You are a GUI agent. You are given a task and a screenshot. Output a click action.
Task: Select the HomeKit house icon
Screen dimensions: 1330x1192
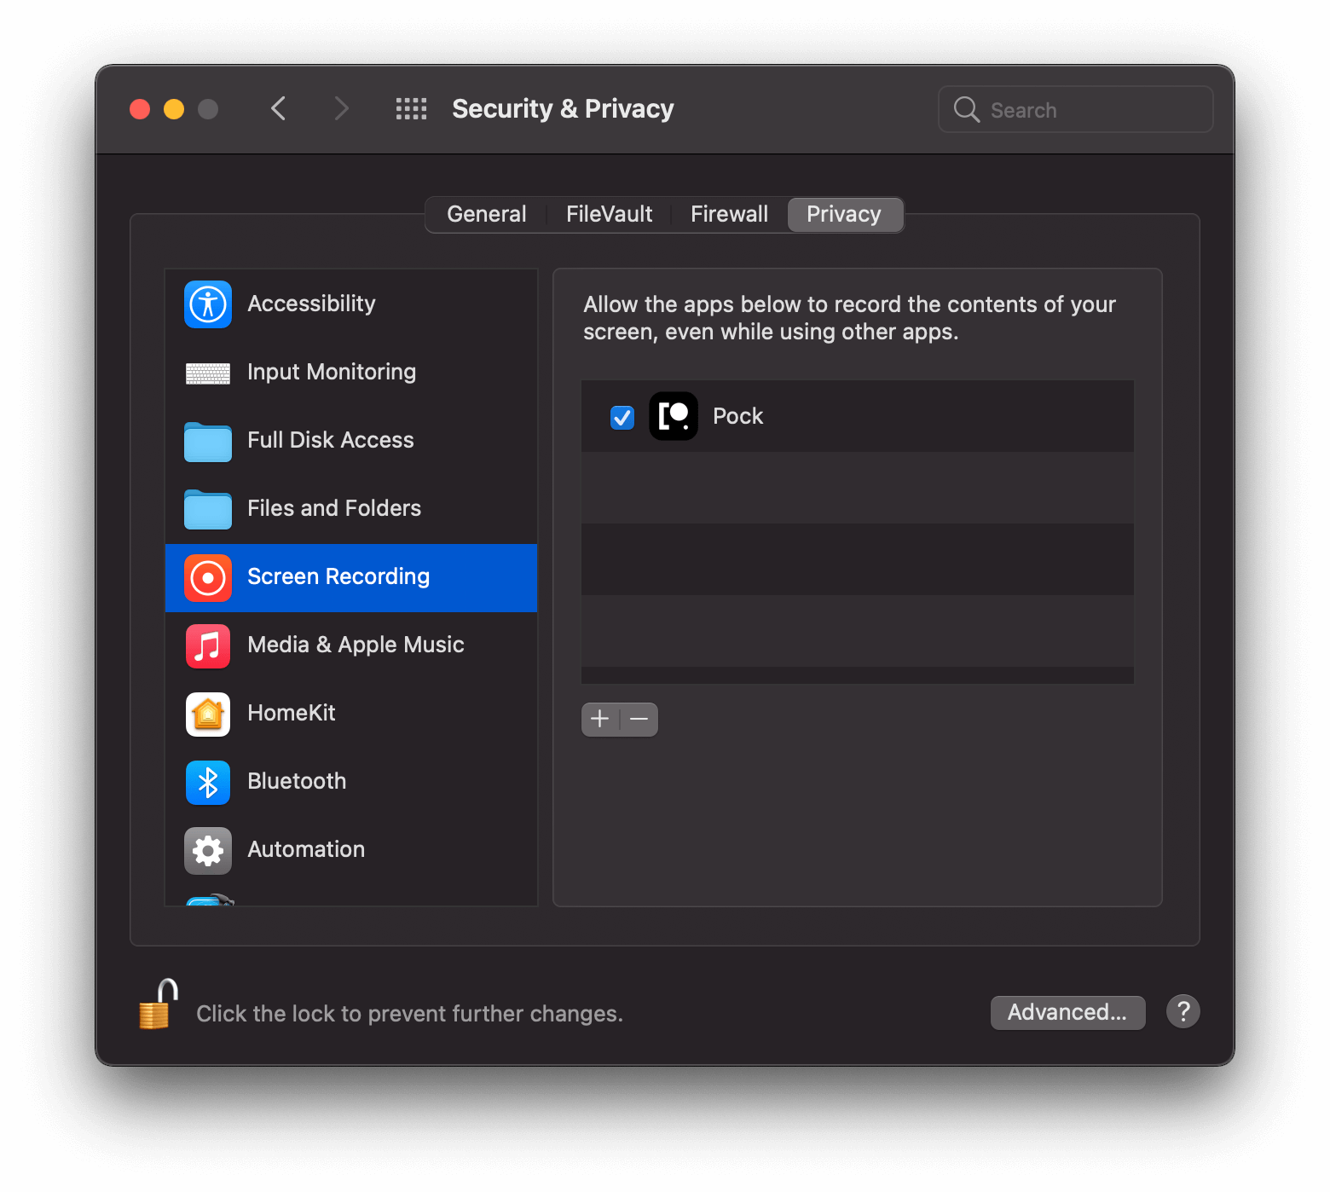pyautogui.click(x=207, y=714)
